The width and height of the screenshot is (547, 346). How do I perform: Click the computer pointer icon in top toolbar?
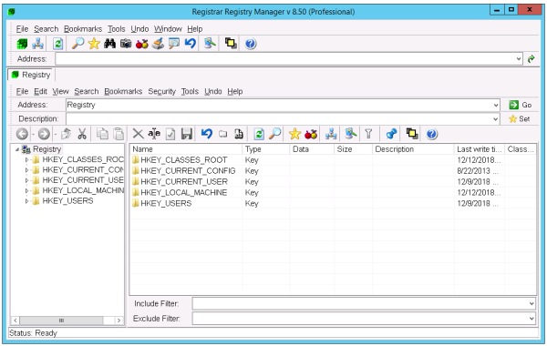click(210, 44)
